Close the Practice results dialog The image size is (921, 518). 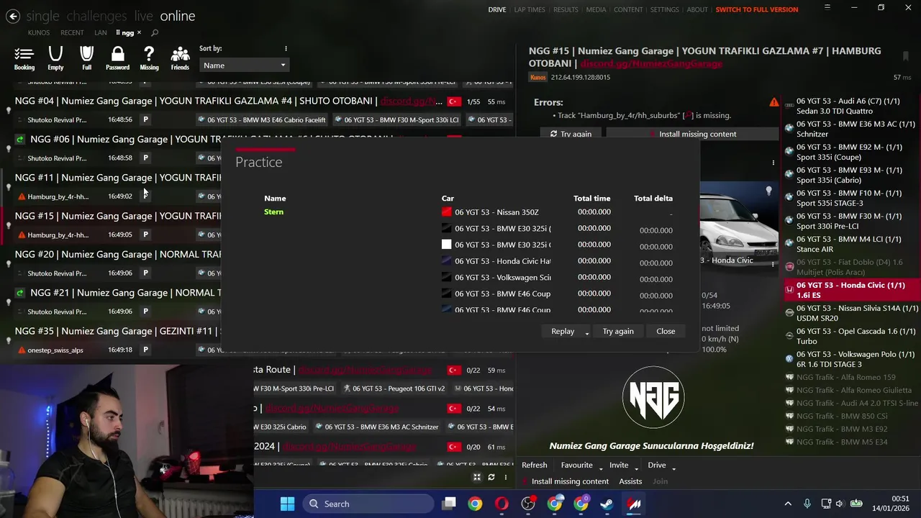(x=666, y=332)
